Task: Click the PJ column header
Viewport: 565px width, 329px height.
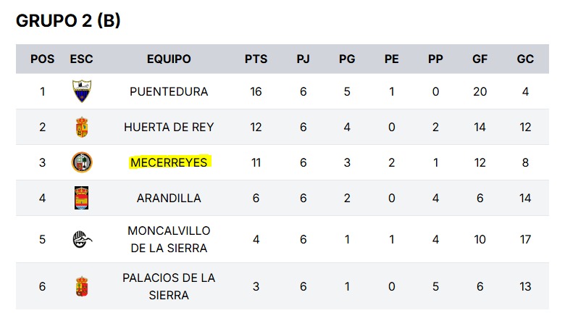Action: [304, 59]
